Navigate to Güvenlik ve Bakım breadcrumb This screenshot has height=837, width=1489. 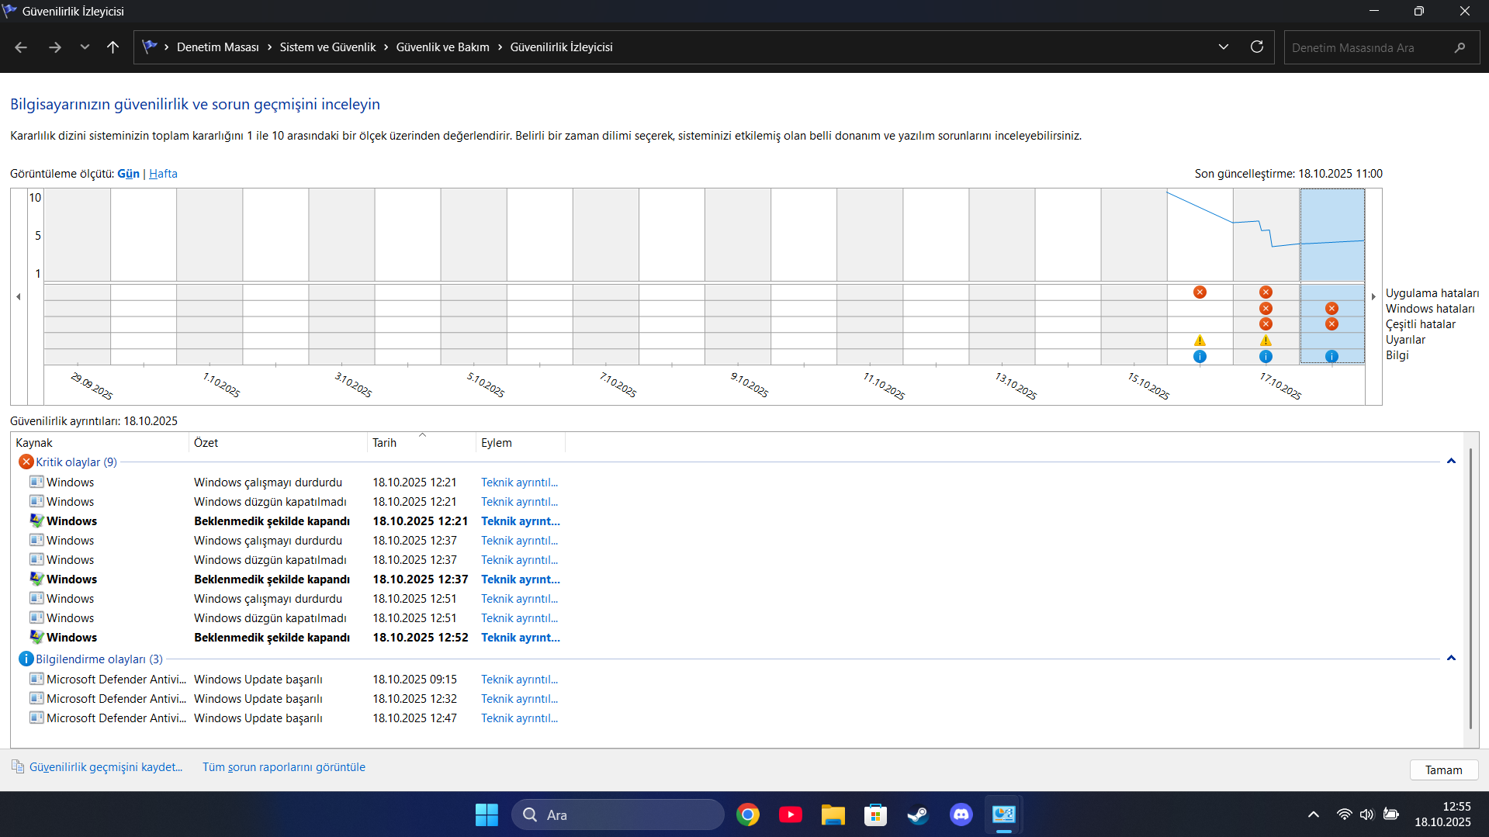(442, 47)
